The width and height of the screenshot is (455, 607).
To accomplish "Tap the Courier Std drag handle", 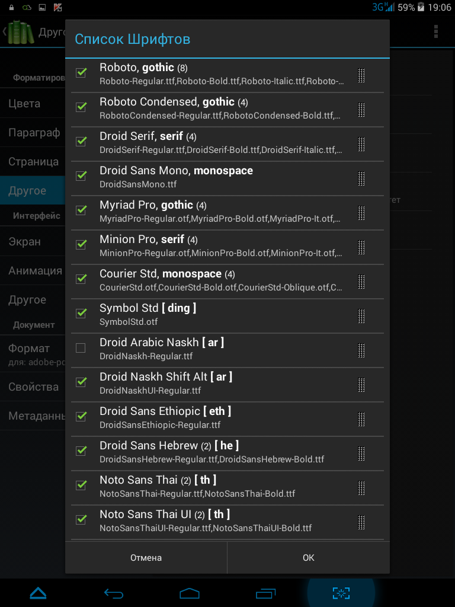I will pos(361,282).
